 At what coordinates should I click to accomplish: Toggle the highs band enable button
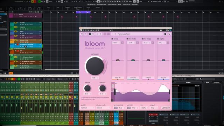coord(158,39)
